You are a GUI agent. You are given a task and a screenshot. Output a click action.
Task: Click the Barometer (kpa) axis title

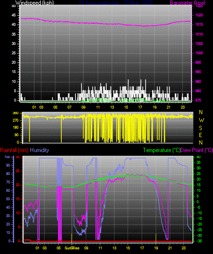(188, 3)
